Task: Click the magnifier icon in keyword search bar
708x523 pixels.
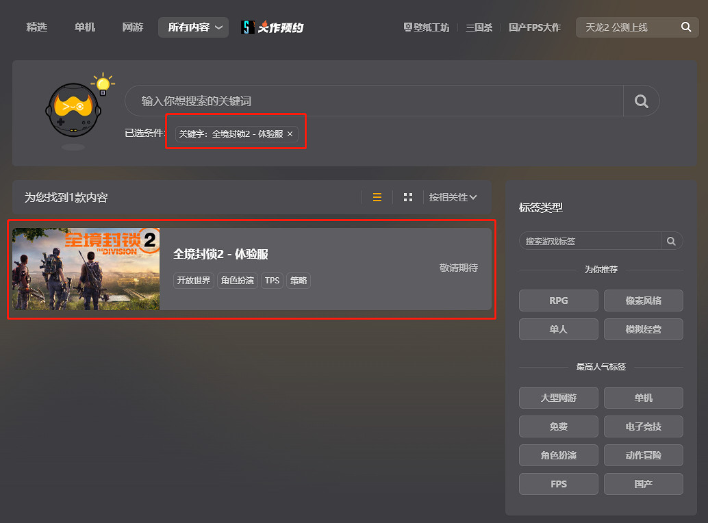Action: coord(641,101)
